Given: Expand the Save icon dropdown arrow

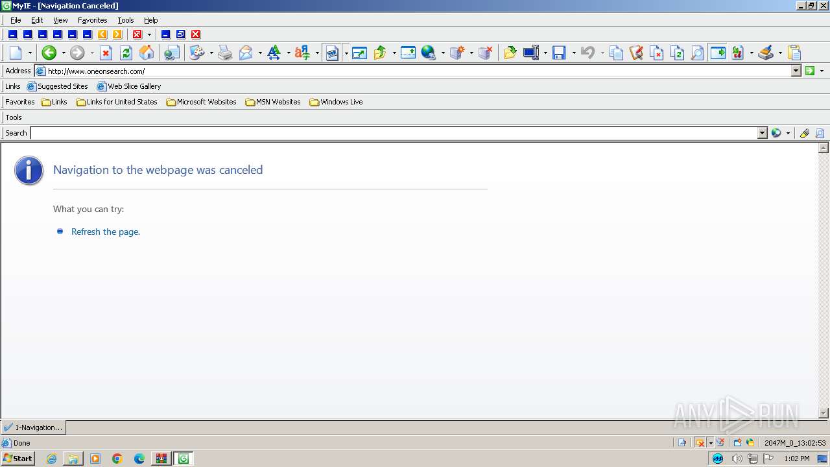Looking at the screenshot, I should click(x=573, y=53).
